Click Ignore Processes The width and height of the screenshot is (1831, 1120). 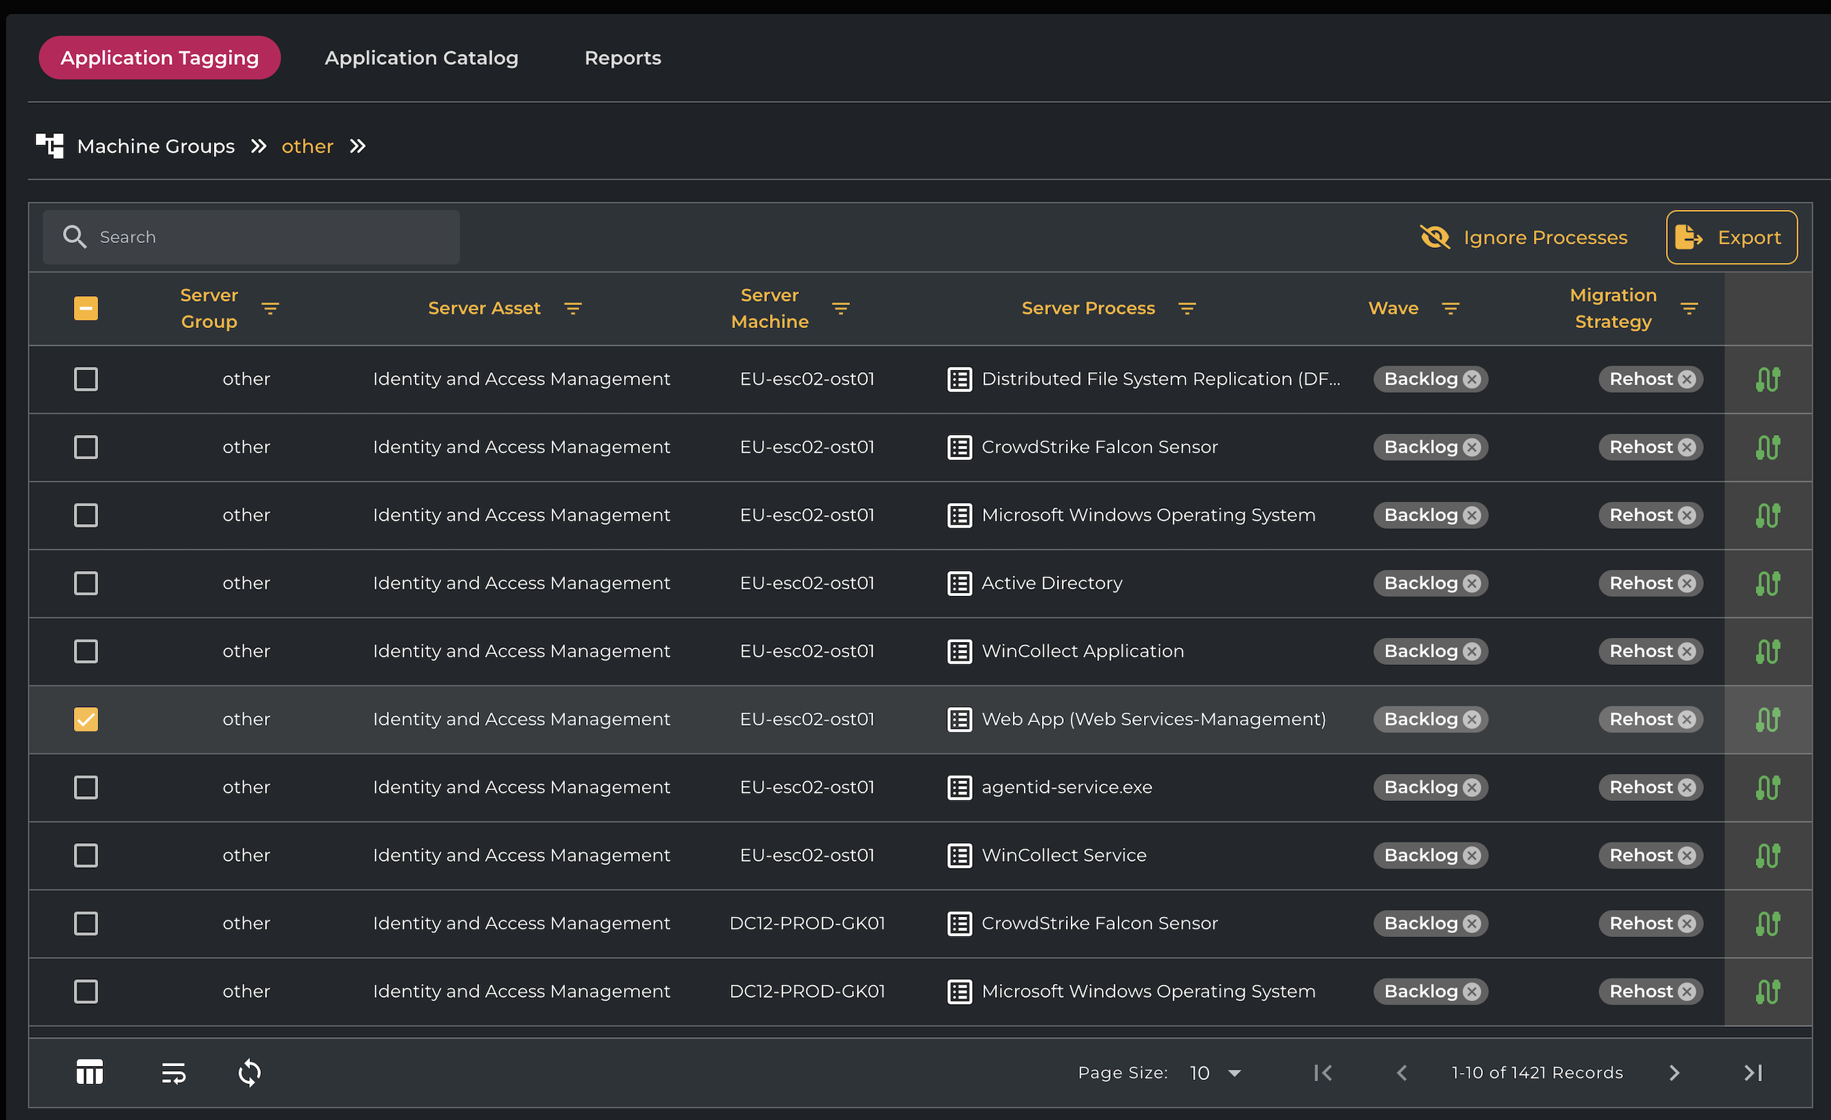(x=1523, y=237)
